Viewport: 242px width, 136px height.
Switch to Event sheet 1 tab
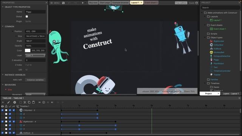(x=151, y=3)
